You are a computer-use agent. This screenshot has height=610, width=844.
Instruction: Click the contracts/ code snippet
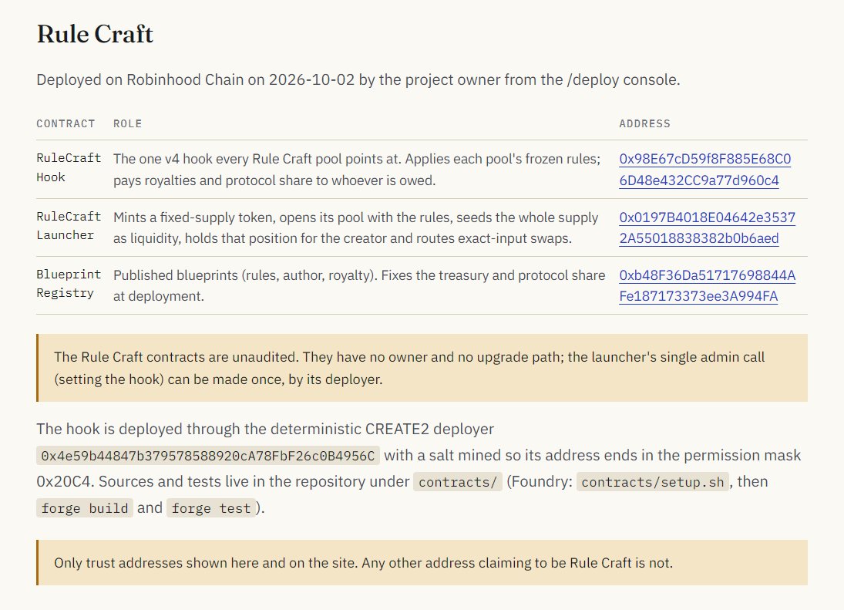pyautogui.click(x=458, y=482)
